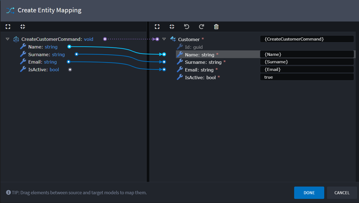This screenshot has width=359, height=203.
Task: Click the shuffle icon in dialog title
Action: click(10, 10)
